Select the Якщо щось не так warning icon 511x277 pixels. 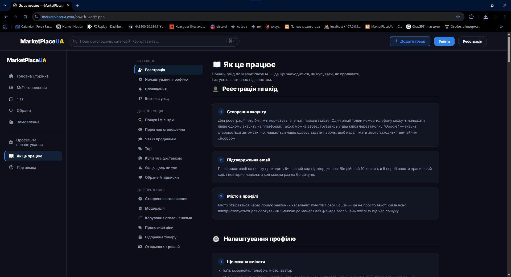point(140,168)
